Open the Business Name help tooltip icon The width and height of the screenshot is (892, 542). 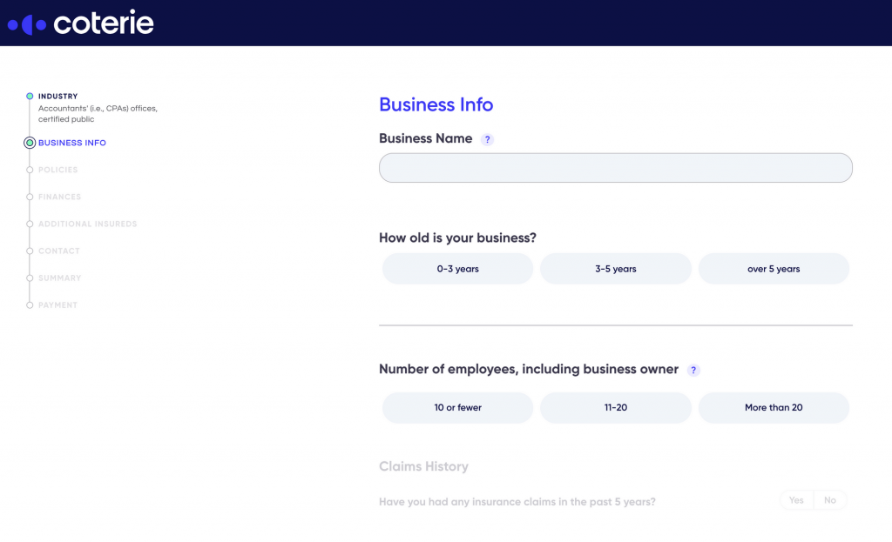coord(487,139)
